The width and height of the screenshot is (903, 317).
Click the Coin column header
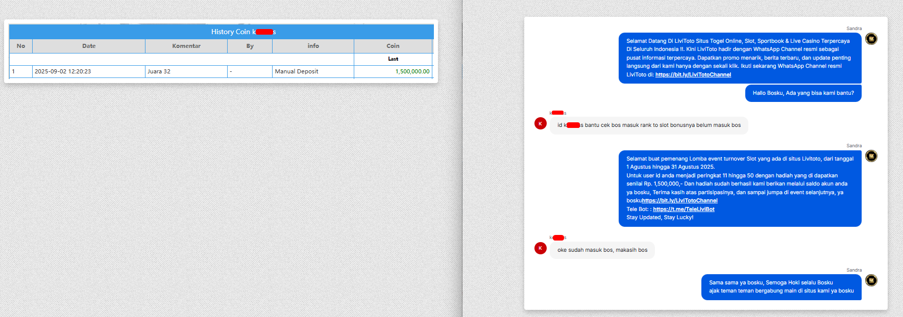tap(393, 46)
